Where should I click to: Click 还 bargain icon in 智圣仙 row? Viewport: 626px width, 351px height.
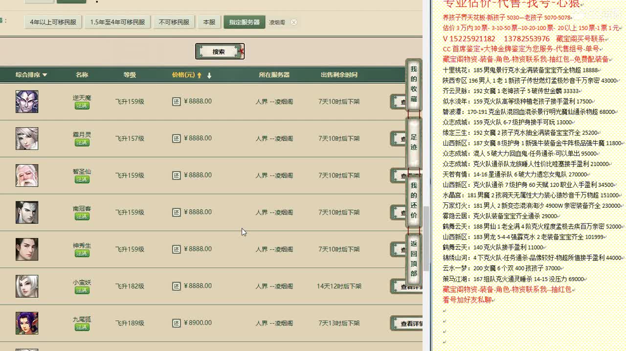pos(177,175)
